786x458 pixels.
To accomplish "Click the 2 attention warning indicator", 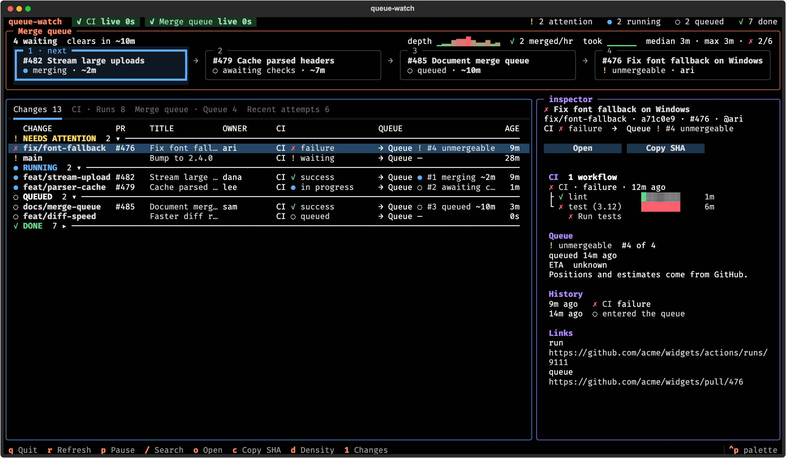I will point(561,22).
